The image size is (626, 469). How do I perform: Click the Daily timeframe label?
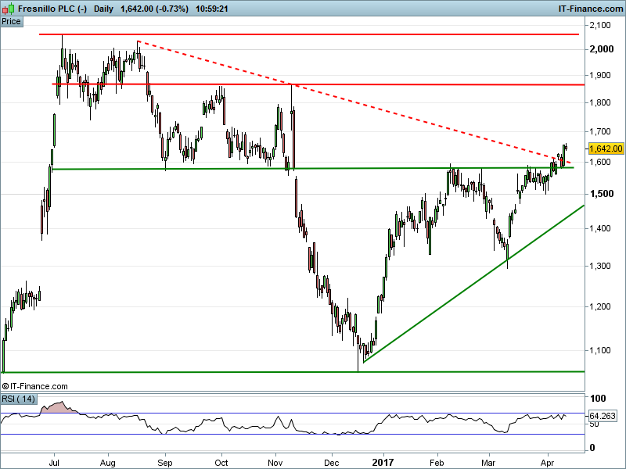click(104, 9)
